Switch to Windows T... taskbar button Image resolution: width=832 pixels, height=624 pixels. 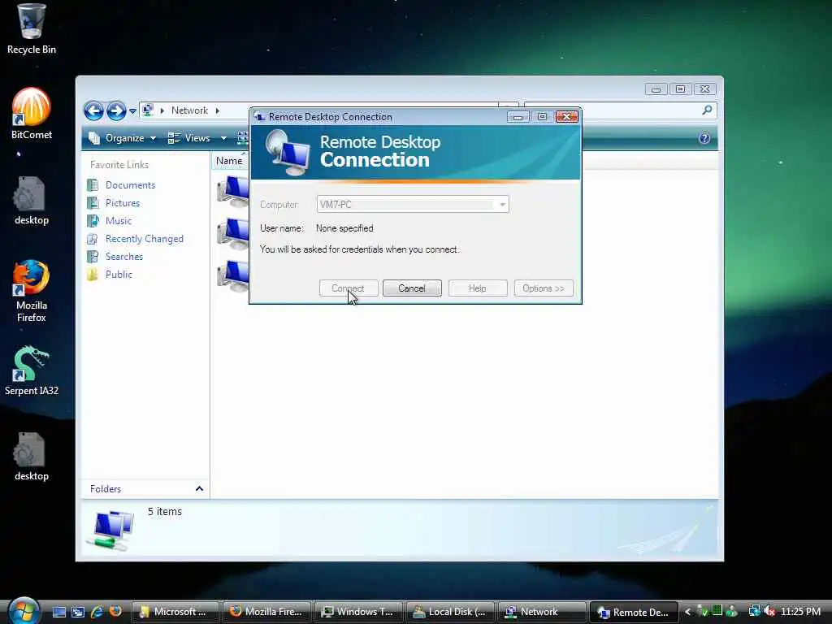coord(358,612)
